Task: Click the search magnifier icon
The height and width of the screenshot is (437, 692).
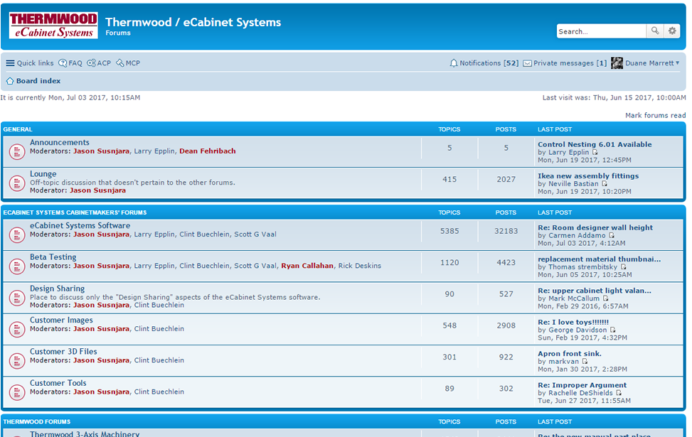Action: coord(655,31)
